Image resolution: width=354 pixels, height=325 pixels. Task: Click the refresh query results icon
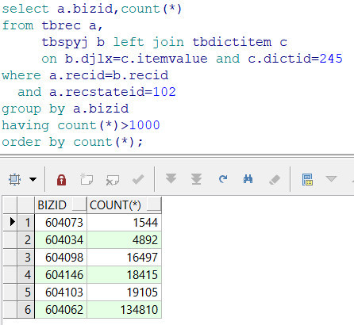point(223,179)
